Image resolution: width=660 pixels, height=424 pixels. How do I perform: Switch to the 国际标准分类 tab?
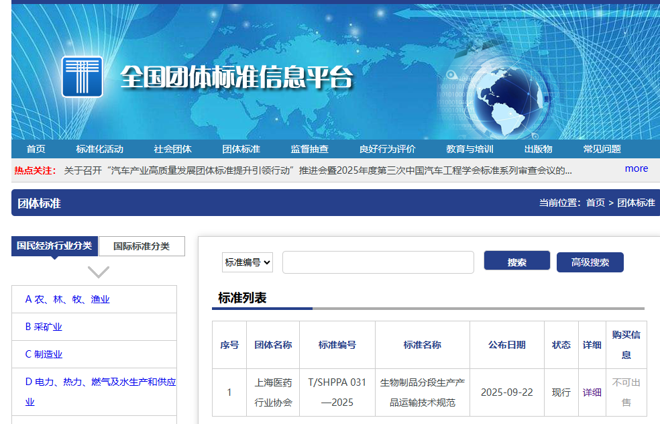142,246
